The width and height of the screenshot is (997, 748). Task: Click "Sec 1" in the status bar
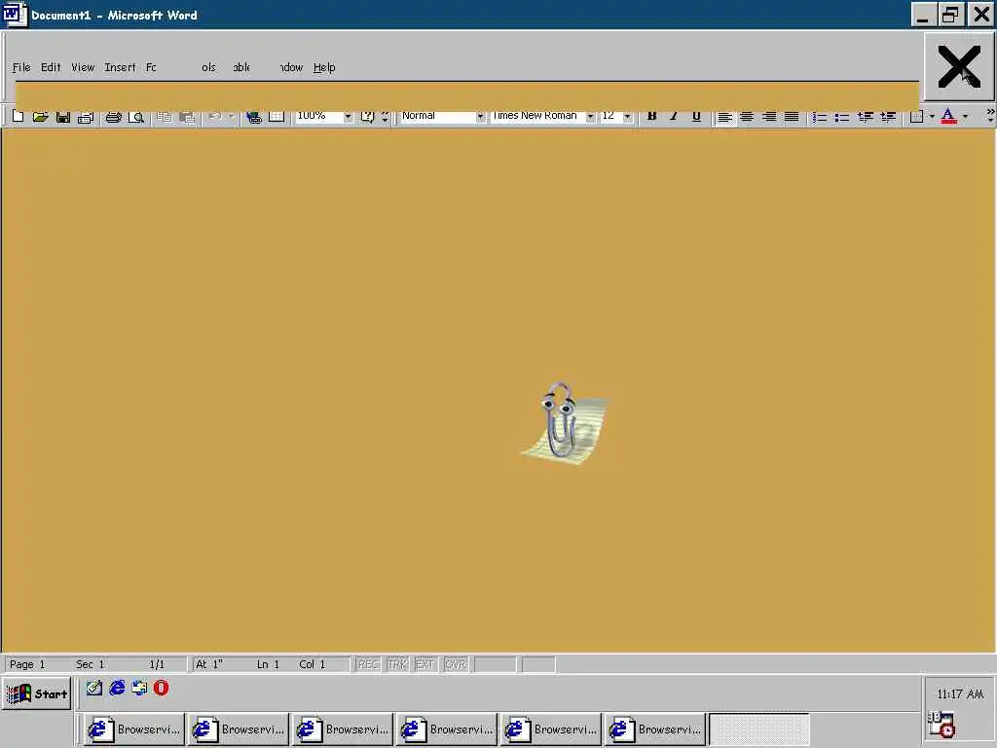(90, 664)
